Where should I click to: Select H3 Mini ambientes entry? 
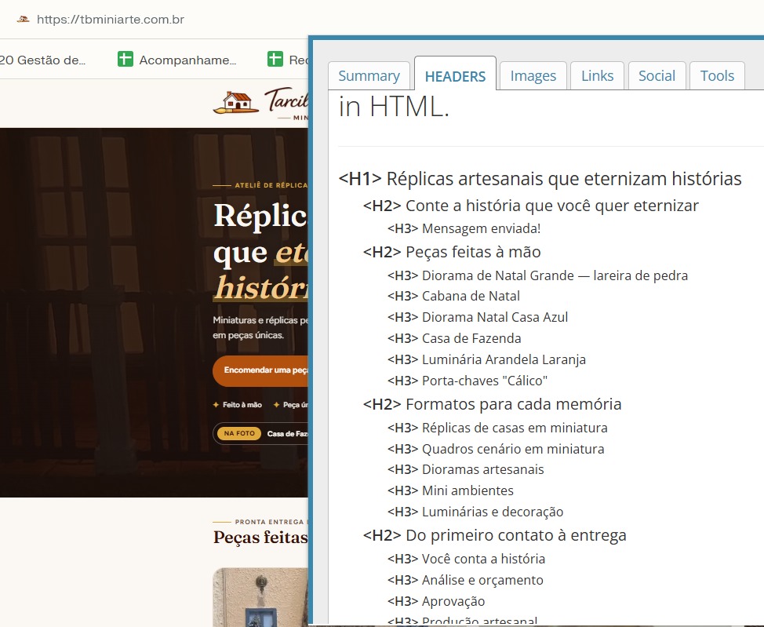(450, 491)
